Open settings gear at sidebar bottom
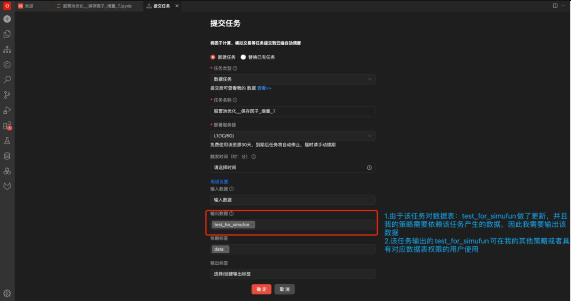571x301 pixels. tap(7, 293)
